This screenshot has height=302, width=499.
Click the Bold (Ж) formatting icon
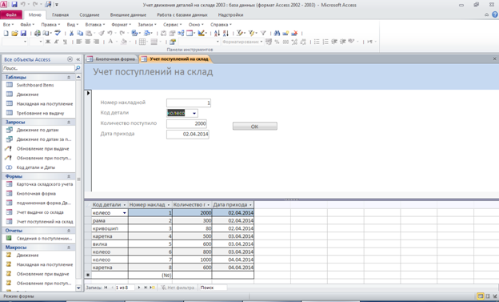(48, 42)
